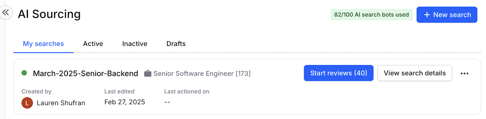Viewport: 486px width, 119px height.
Task: Open the three-dot more options menu
Action: tap(464, 73)
